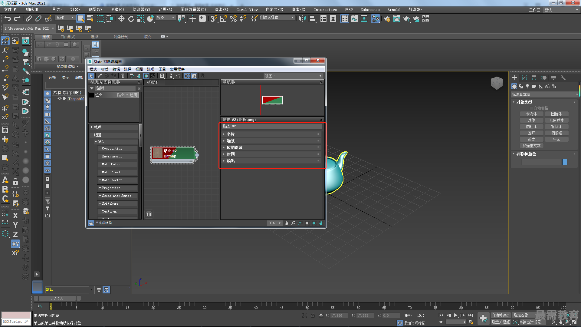
Task: Click the Undo arrow in main toolbar
Action: tap(8, 19)
